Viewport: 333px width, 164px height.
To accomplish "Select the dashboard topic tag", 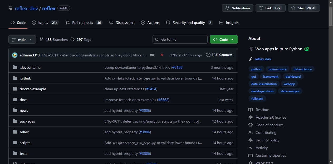I will (x=293, y=77).
